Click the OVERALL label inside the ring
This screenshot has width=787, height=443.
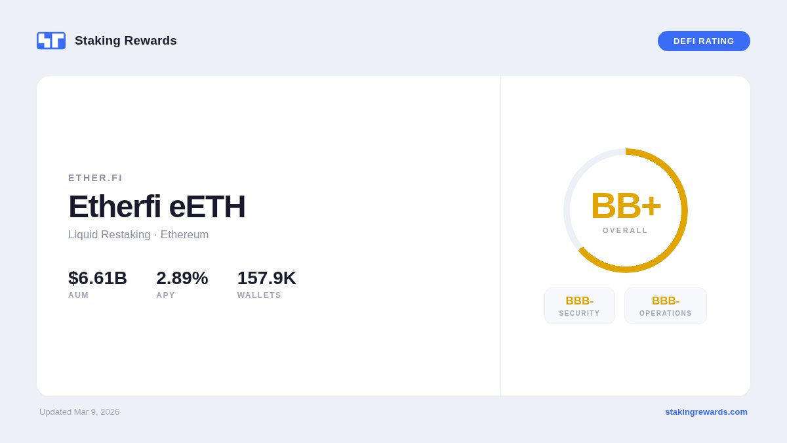coord(626,230)
